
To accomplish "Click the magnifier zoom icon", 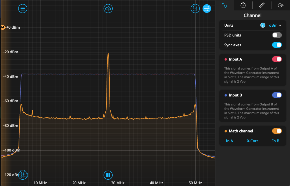I will (x=195, y=8).
